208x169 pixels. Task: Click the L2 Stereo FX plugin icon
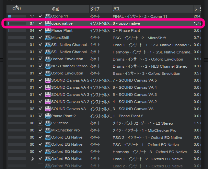coord(48,123)
